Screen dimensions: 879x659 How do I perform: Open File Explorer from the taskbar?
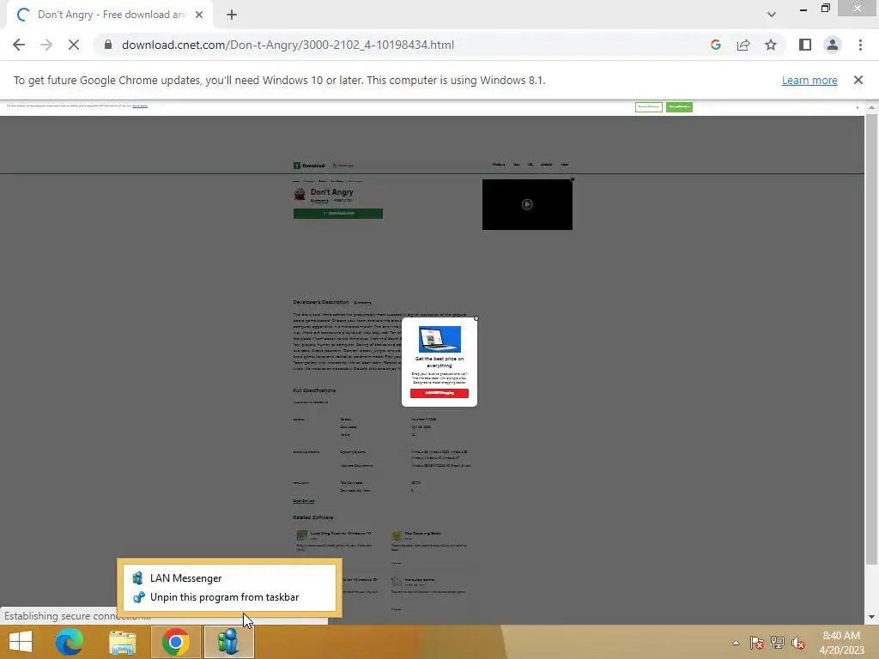[x=122, y=642]
